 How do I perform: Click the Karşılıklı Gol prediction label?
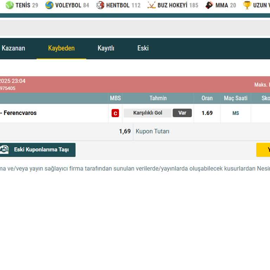click(148, 113)
